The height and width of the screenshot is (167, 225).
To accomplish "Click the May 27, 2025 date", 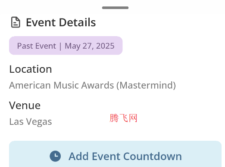I will point(90,46).
